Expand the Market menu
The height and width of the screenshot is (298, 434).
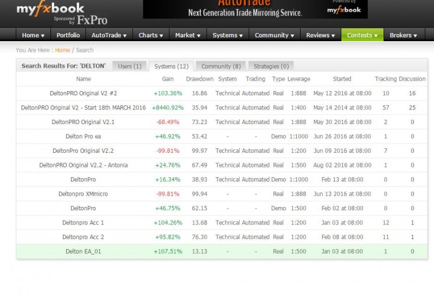(188, 35)
